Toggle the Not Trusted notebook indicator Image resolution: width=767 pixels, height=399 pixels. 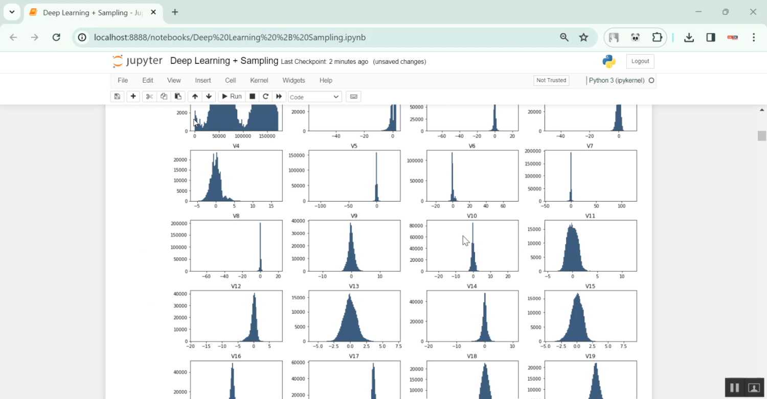click(551, 80)
